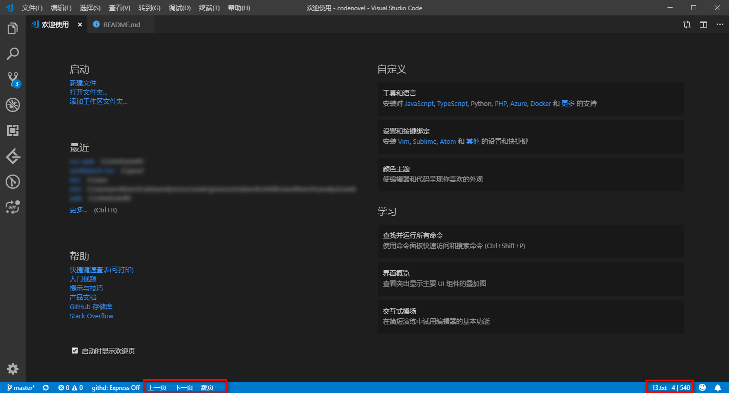Screen dimensions: 729x393
Task: Open the LeetCode view icon in activity bar
Action: pos(13,156)
